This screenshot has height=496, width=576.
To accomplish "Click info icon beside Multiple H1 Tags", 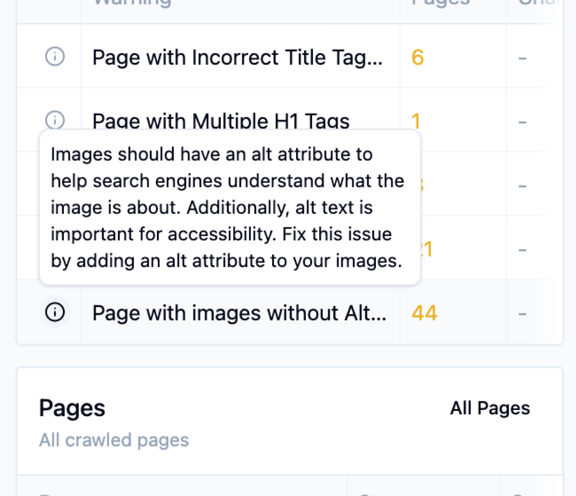I will pyautogui.click(x=55, y=119).
